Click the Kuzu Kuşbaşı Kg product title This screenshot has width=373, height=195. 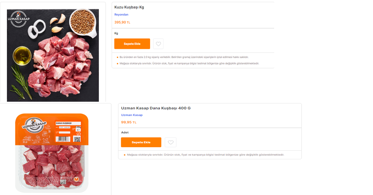[x=129, y=7]
